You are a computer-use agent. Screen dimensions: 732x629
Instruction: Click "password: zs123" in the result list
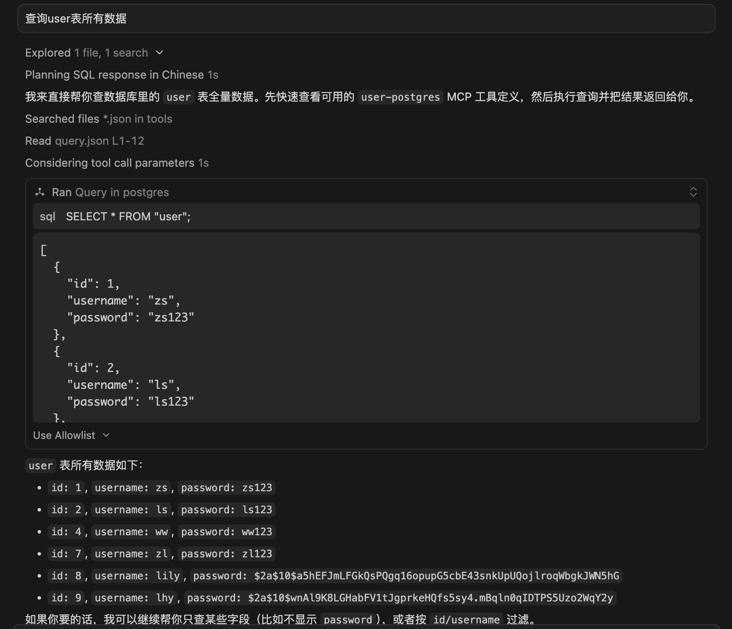(226, 488)
